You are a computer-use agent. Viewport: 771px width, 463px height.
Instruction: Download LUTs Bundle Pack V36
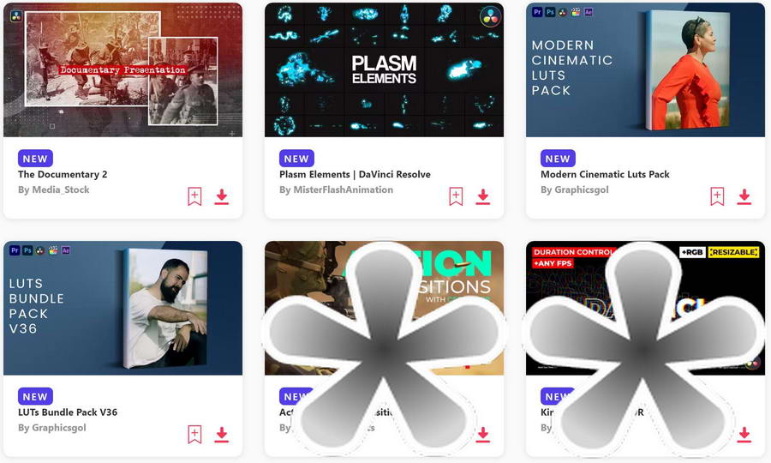[222, 435]
